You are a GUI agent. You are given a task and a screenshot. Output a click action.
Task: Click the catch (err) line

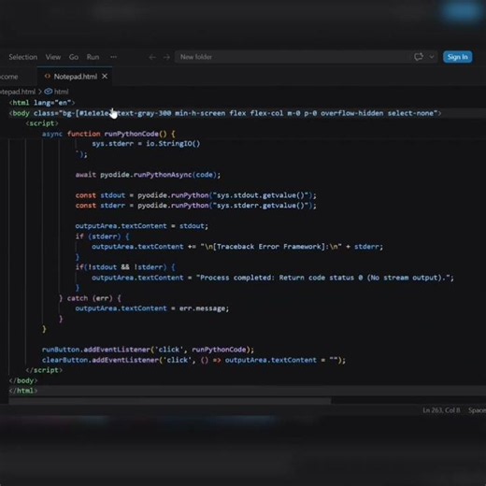[90, 298]
